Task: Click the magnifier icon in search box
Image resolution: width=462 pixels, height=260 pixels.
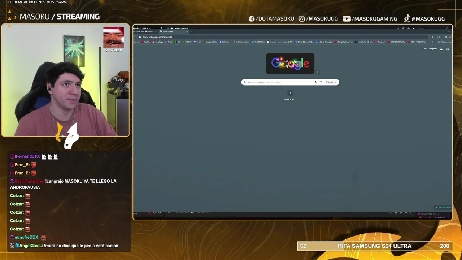Action: (245, 82)
